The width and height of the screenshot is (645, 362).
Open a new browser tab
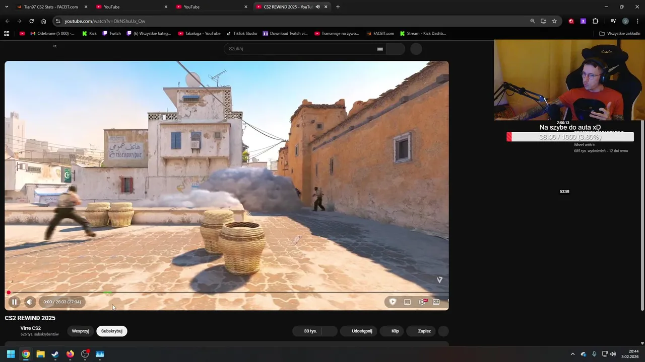pyautogui.click(x=338, y=7)
